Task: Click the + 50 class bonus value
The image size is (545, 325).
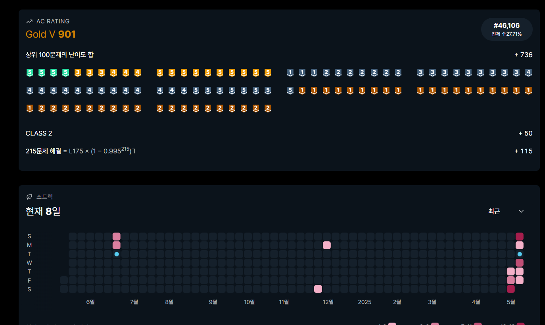Action: pos(526,133)
